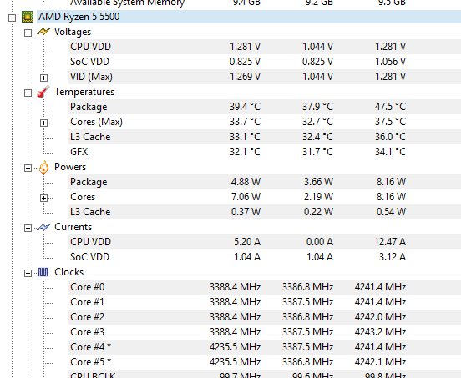Select the L3 Cache temperature row

pyautogui.click(x=265, y=137)
